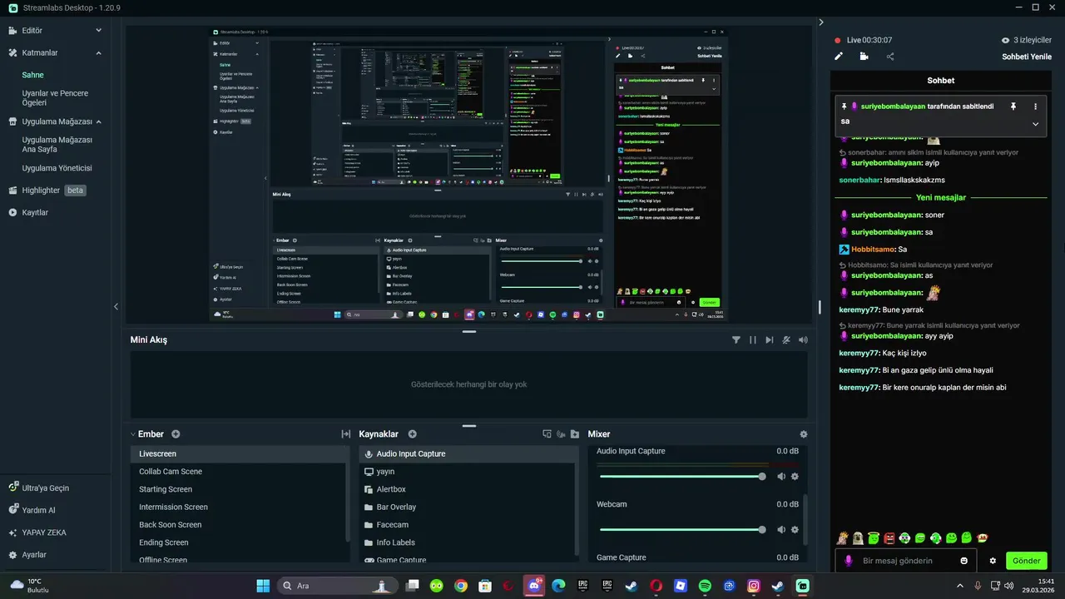Open the Mini Akış filter funnel icon

(736, 339)
